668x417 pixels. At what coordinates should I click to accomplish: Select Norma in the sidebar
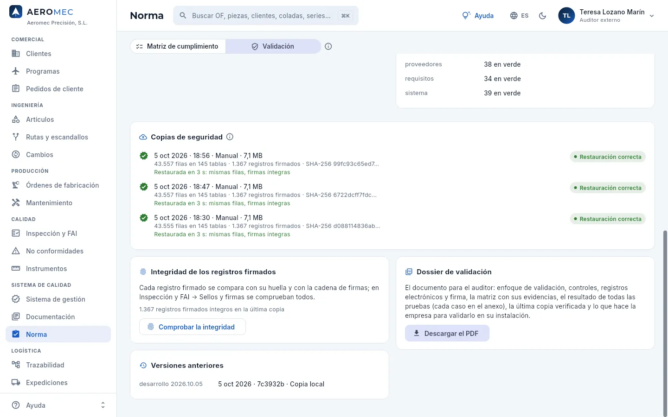58,335
